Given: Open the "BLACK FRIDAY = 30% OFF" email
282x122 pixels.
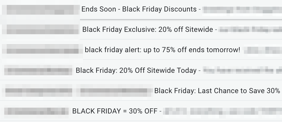Looking at the screenshot, I should [115, 111].
